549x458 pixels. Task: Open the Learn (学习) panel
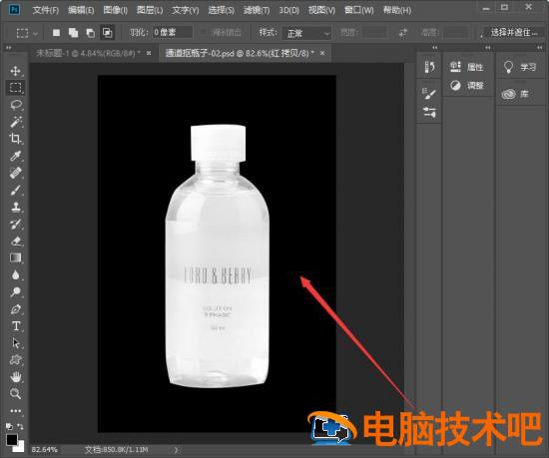(x=519, y=67)
